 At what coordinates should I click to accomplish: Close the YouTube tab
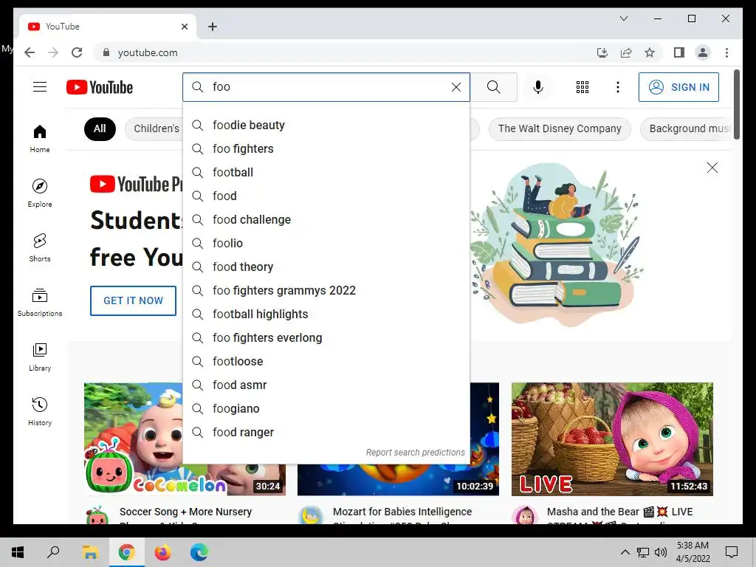[x=184, y=27]
